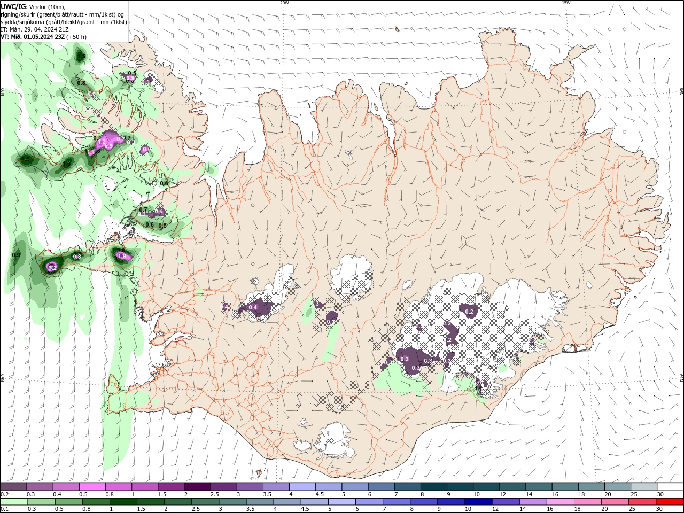Click the 'slydda/snjókoma' legend description line

click(64, 22)
